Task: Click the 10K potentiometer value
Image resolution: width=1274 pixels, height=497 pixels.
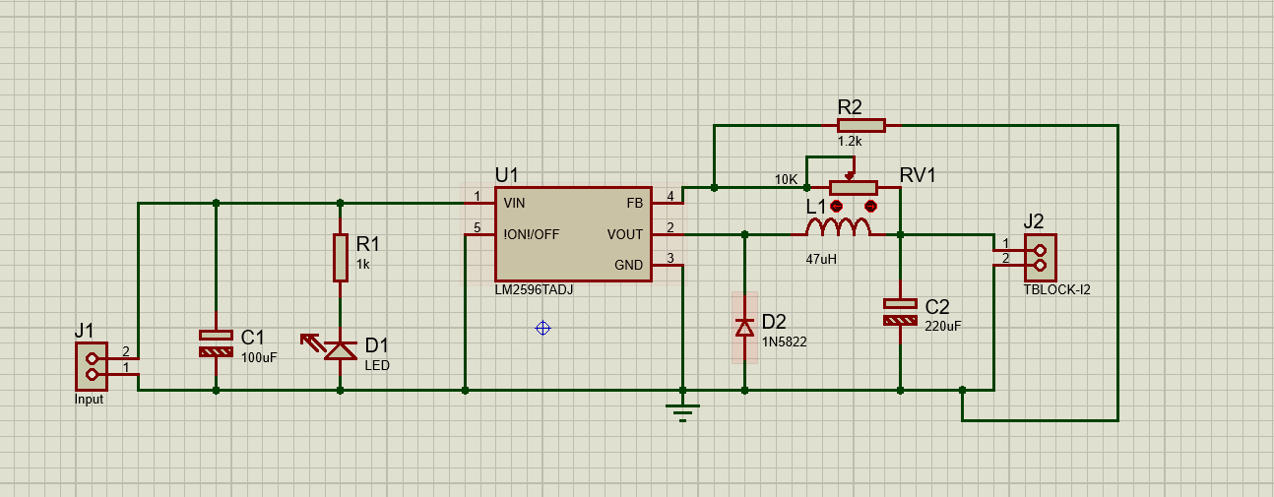Action: [x=786, y=180]
